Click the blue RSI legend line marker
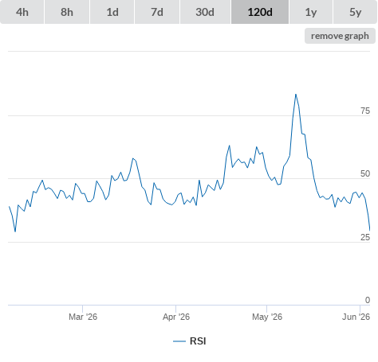This screenshot has width=378, height=362. coord(179,341)
